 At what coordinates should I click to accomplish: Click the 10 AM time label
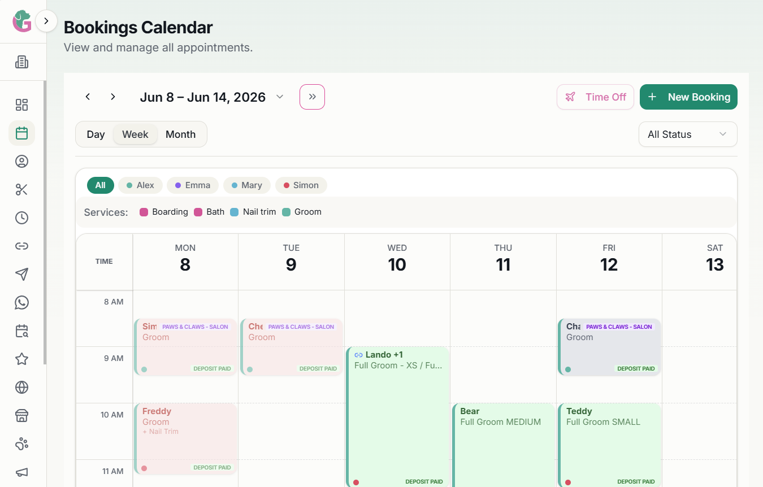(x=112, y=415)
